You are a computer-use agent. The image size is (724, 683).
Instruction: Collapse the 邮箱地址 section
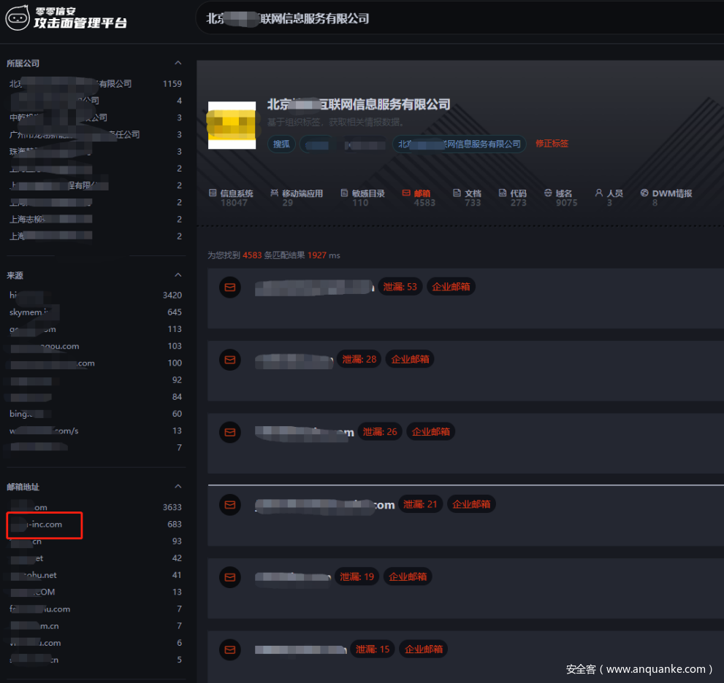pyautogui.click(x=178, y=487)
